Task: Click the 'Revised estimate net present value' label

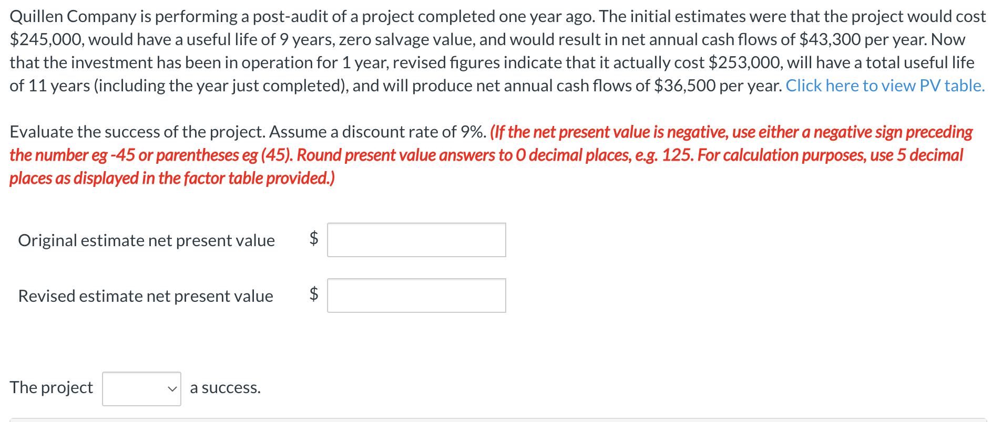Action: [x=146, y=296]
